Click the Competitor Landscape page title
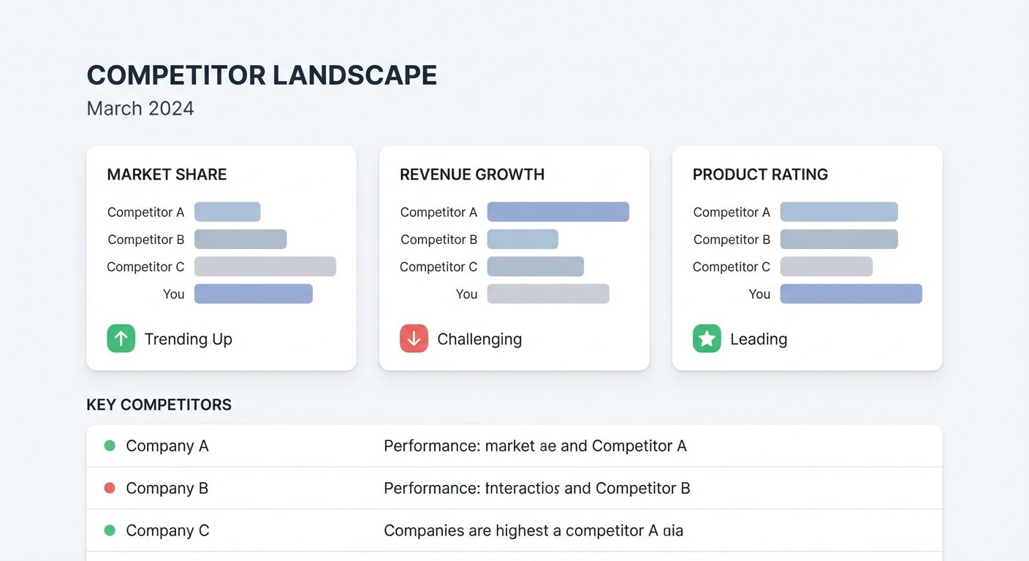Image resolution: width=1029 pixels, height=561 pixels. pyautogui.click(x=262, y=75)
